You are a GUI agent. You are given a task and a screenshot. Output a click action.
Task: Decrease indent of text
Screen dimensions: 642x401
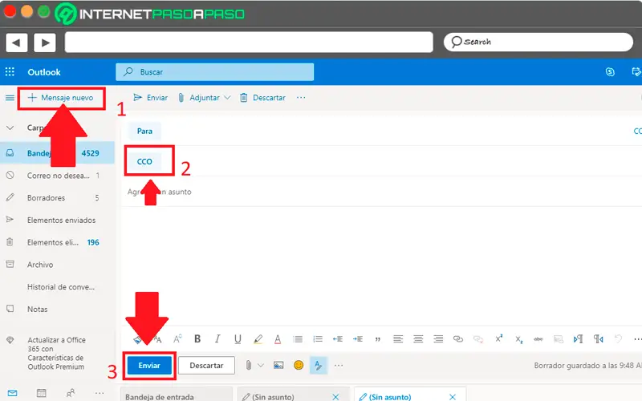pyautogui.click(x=338, y=338)
